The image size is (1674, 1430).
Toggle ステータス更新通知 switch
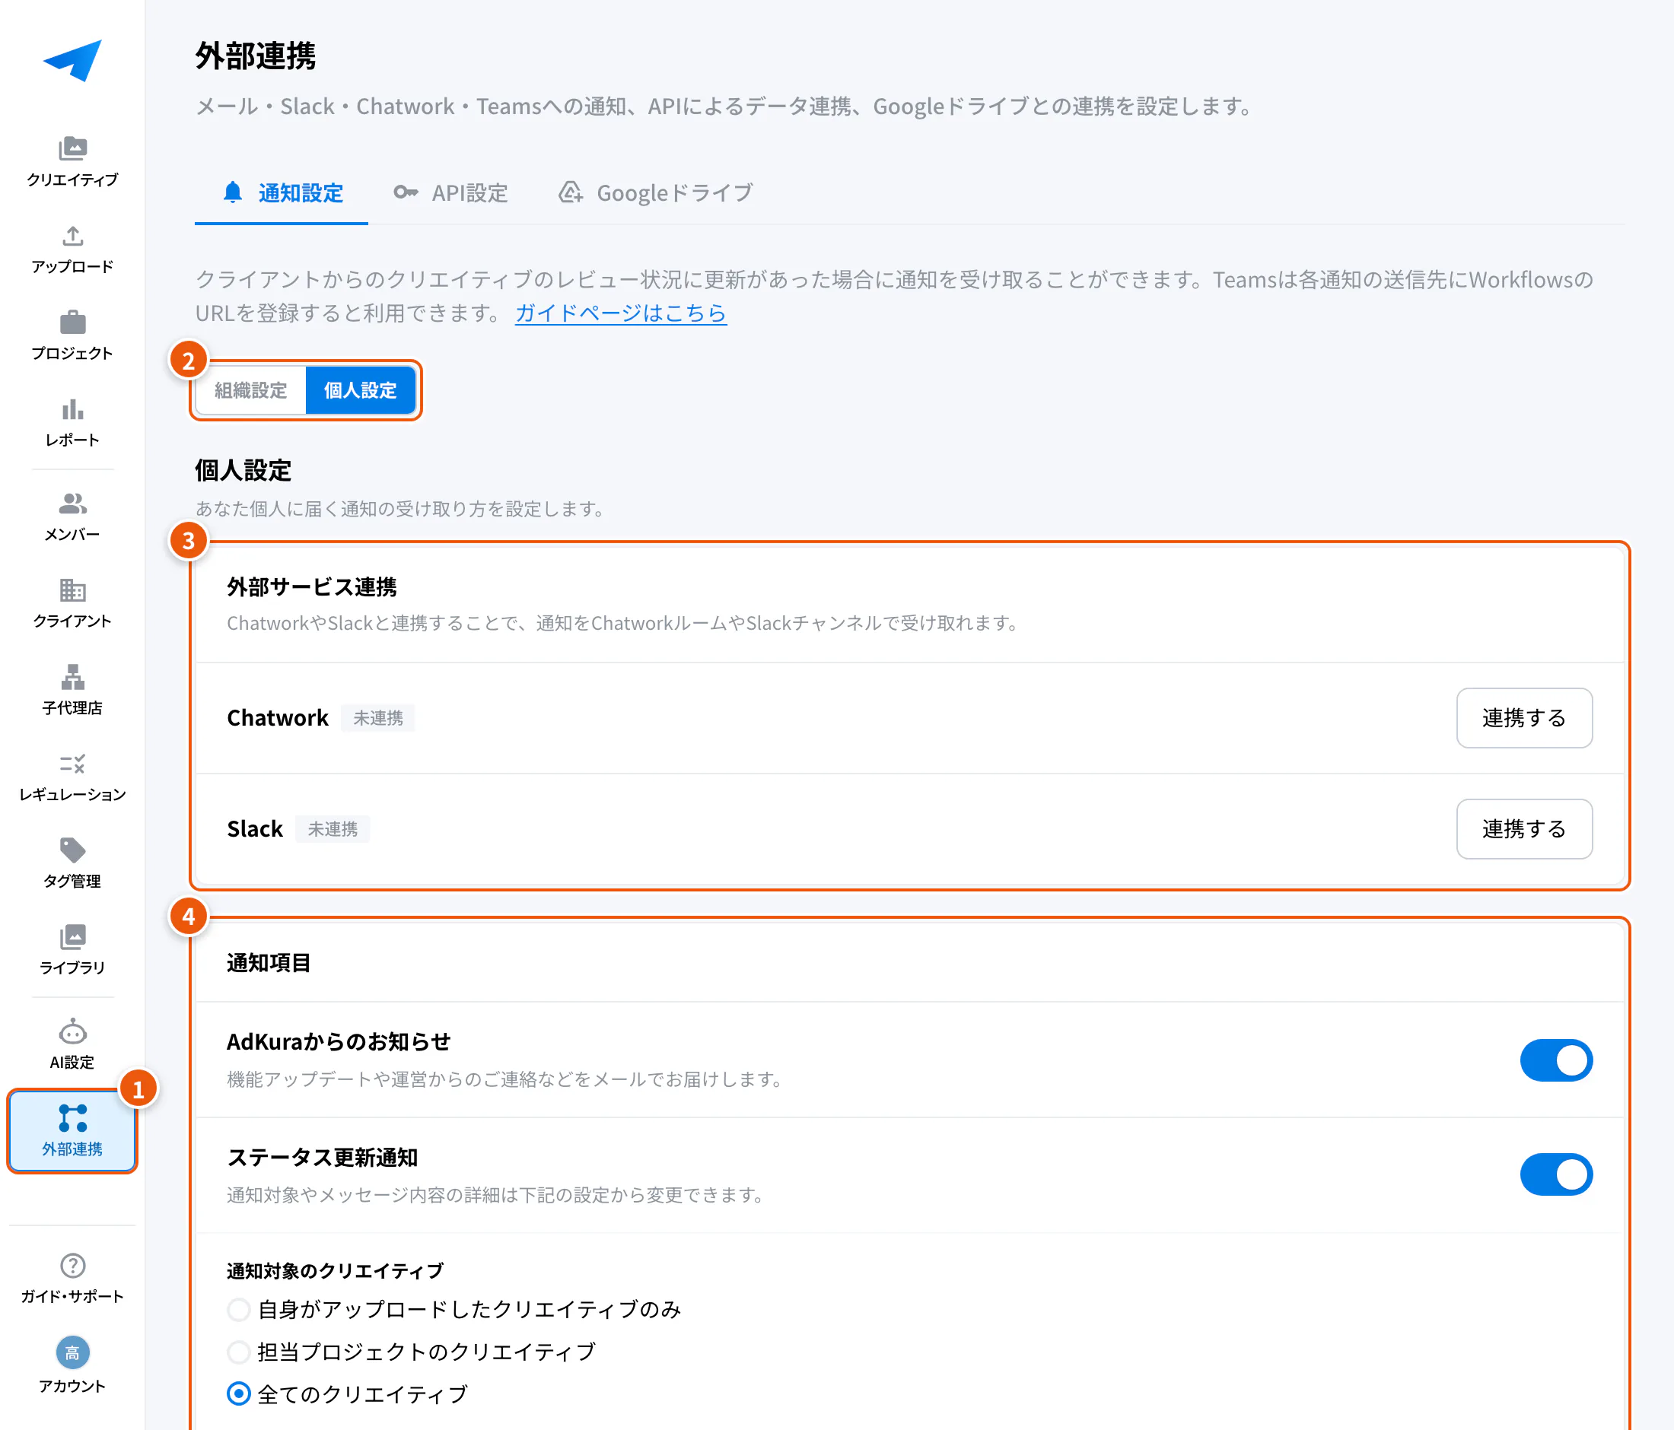(x=1556, y=1175)
